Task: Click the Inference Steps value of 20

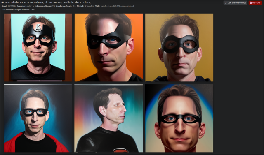Action: 54,6
